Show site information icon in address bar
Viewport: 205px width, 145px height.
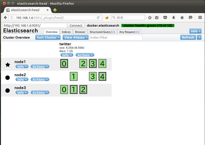12,17
